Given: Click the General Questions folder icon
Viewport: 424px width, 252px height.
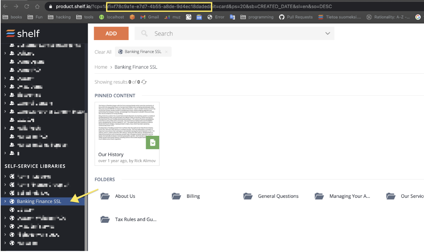Looking at the screenshot, I should [248, 196].
